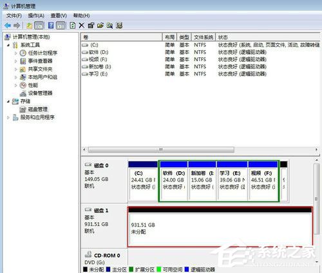Expand the 任务计划程序 node

tap(16, 53)
